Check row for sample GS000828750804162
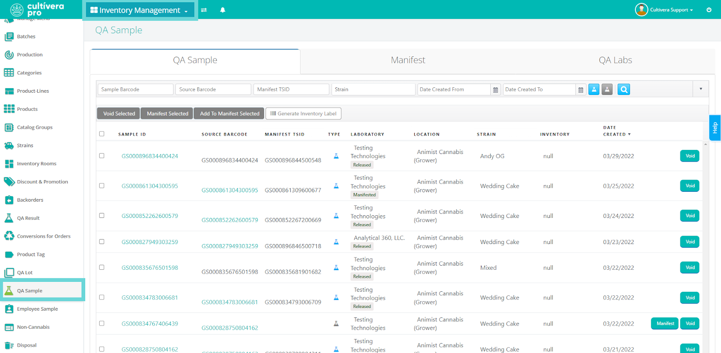 pos(102,349)
